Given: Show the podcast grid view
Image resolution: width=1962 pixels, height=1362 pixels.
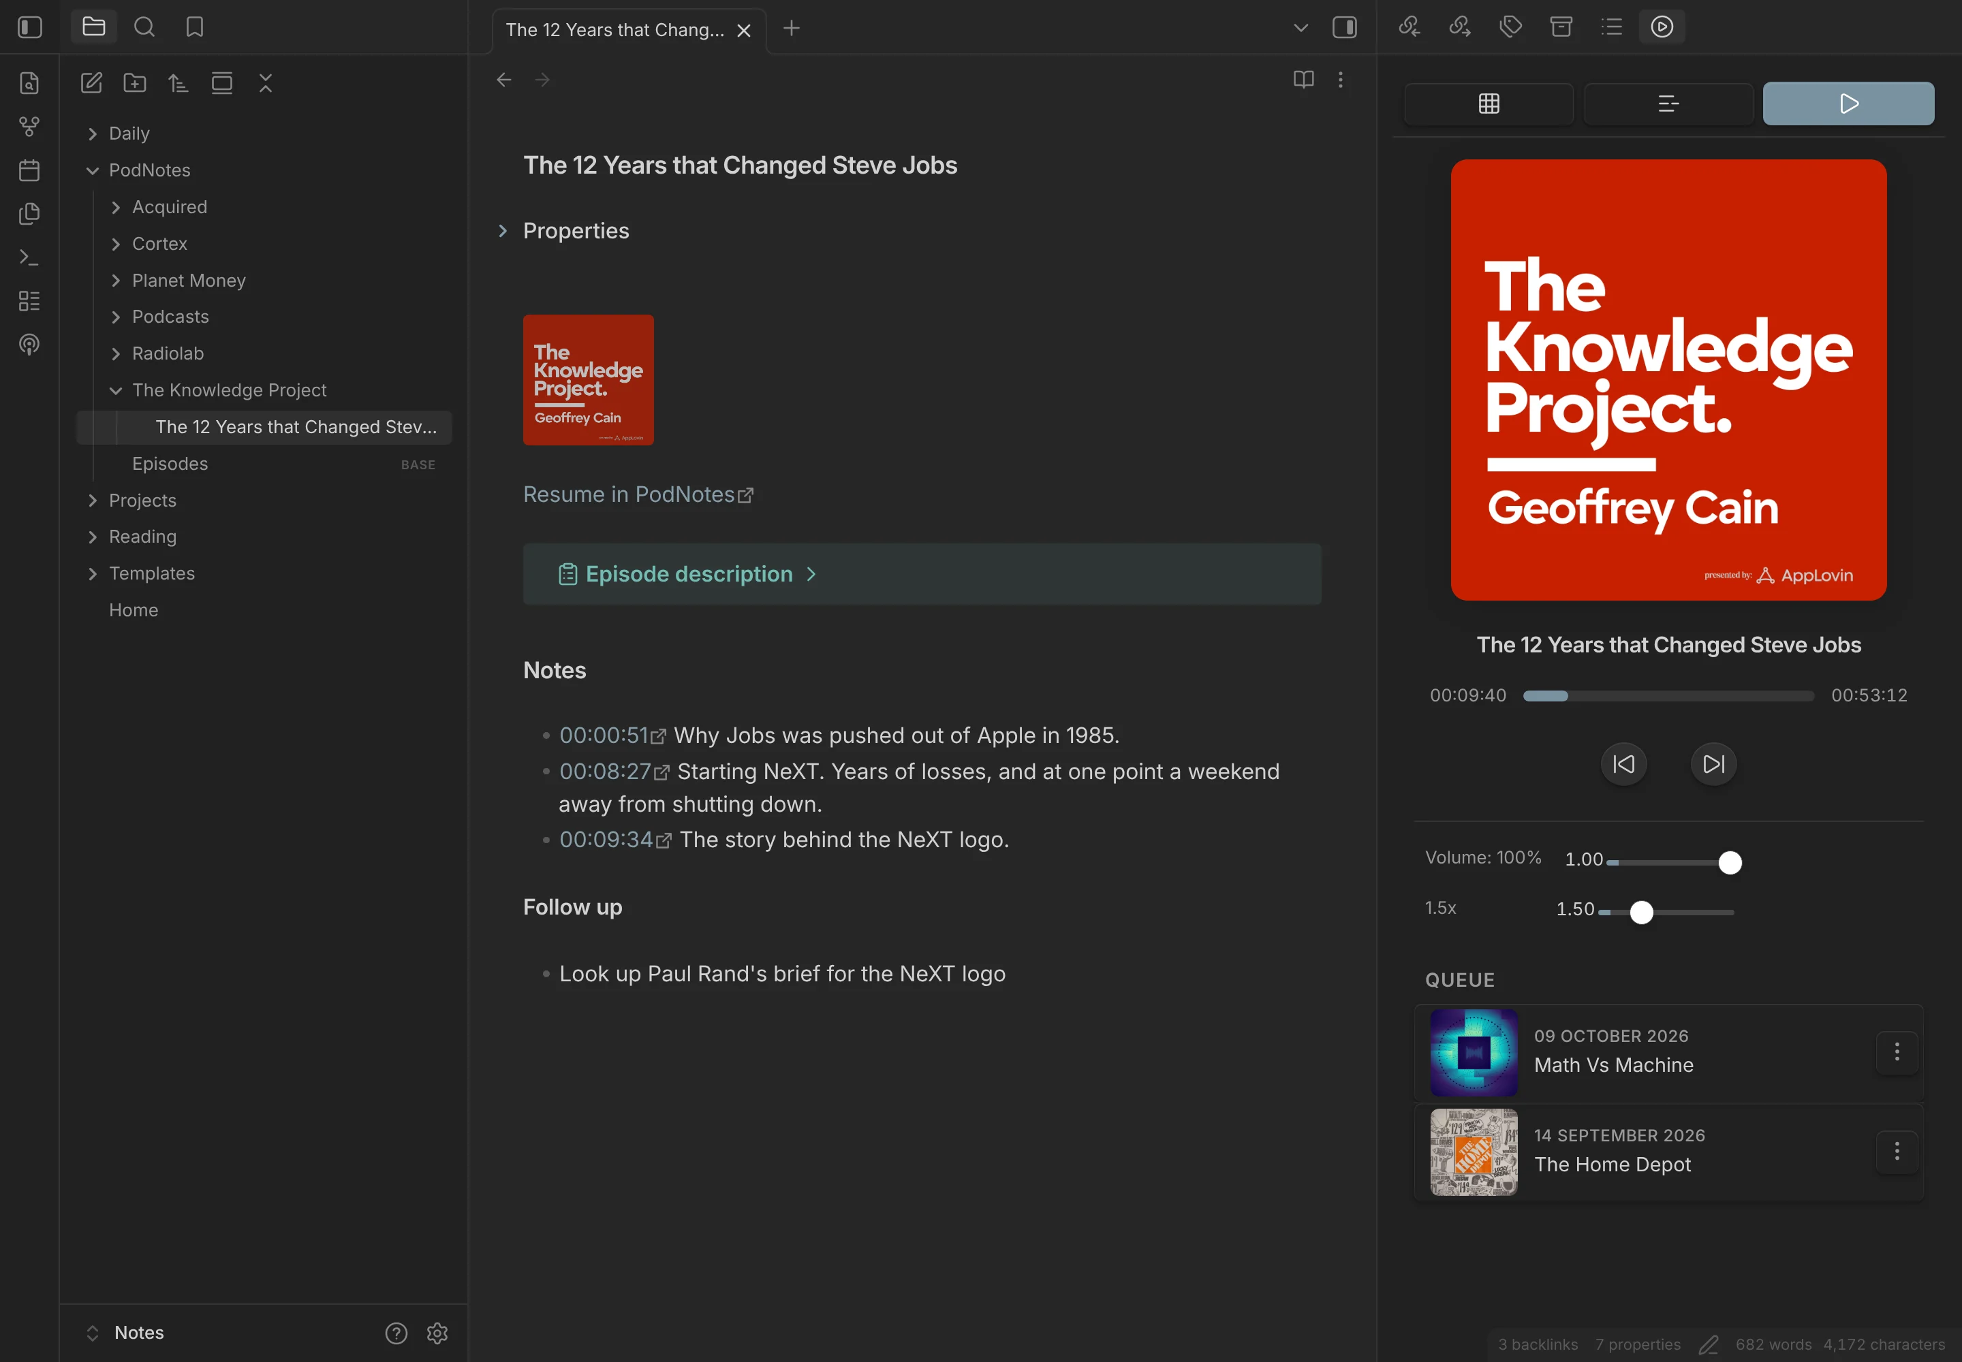Looking at the screenshot, I should click(1489, 104).
